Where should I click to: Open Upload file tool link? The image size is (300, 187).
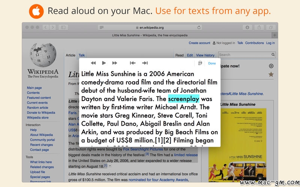[x=37, y=172]
